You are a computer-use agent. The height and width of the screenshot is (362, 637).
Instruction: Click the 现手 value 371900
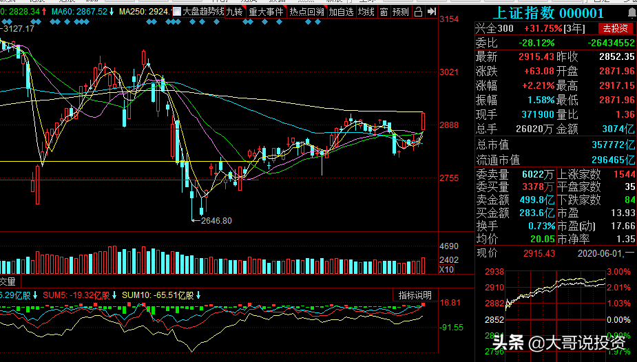538,114
